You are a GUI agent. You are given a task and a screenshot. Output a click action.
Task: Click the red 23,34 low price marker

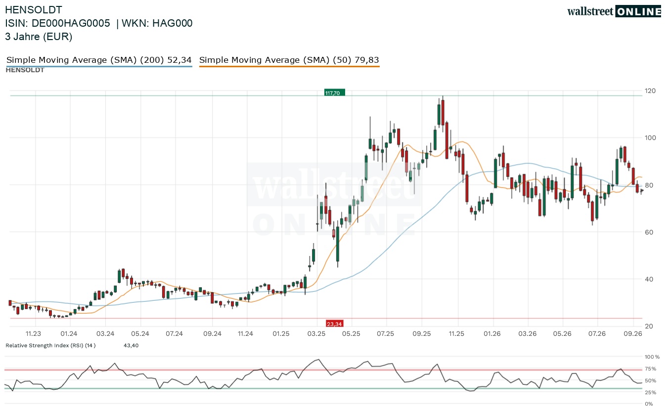click(x=334, y=324)
